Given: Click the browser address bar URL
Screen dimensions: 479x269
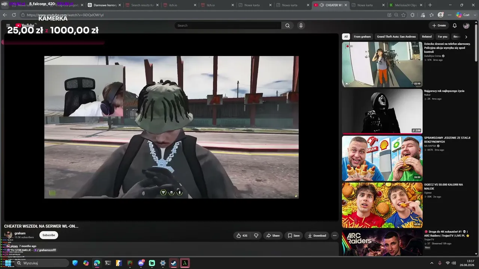Looking at the screenshot, I should (x=65, y=15).
